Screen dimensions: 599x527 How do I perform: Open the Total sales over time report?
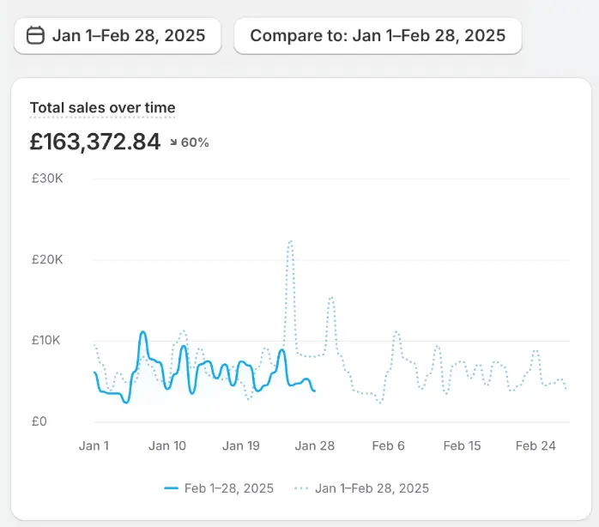tap(102, 108)
